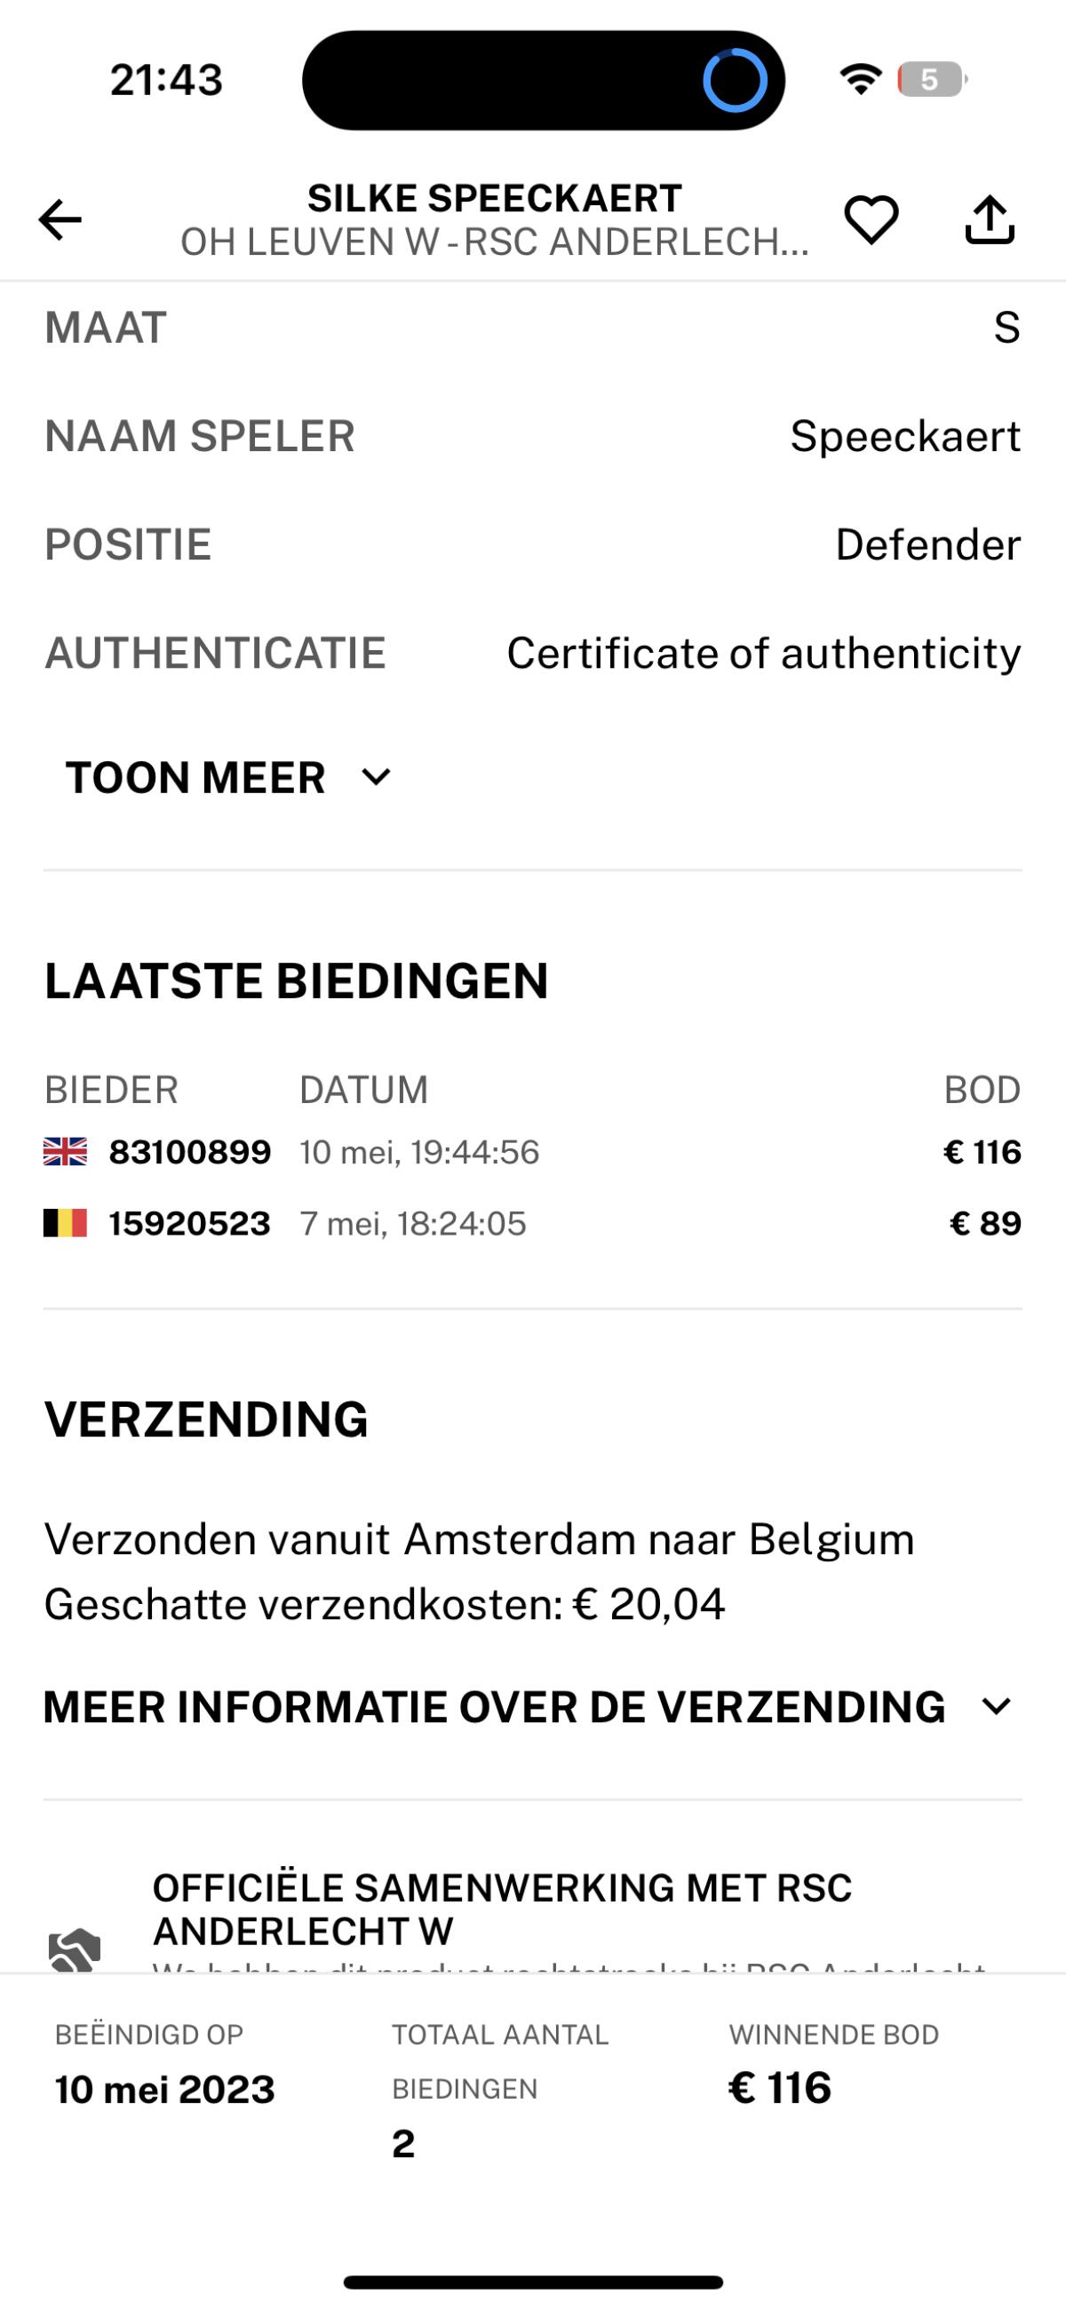
Task: Tap the share icon
Action: point(989,219)
